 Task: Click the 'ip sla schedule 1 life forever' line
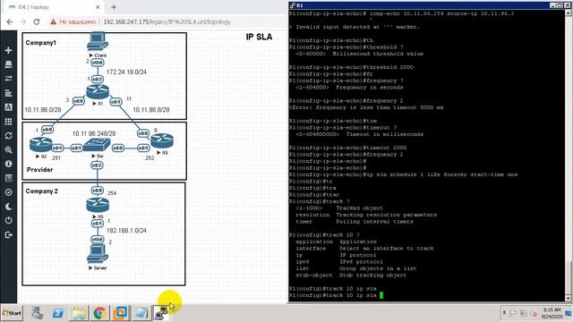click(x=404, y=174)
